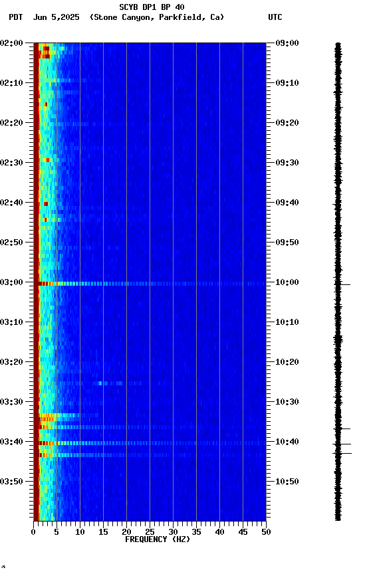Click the 09:30 UTC time label
The height and width of the screenshot is (574, 367).
point(287,163)
